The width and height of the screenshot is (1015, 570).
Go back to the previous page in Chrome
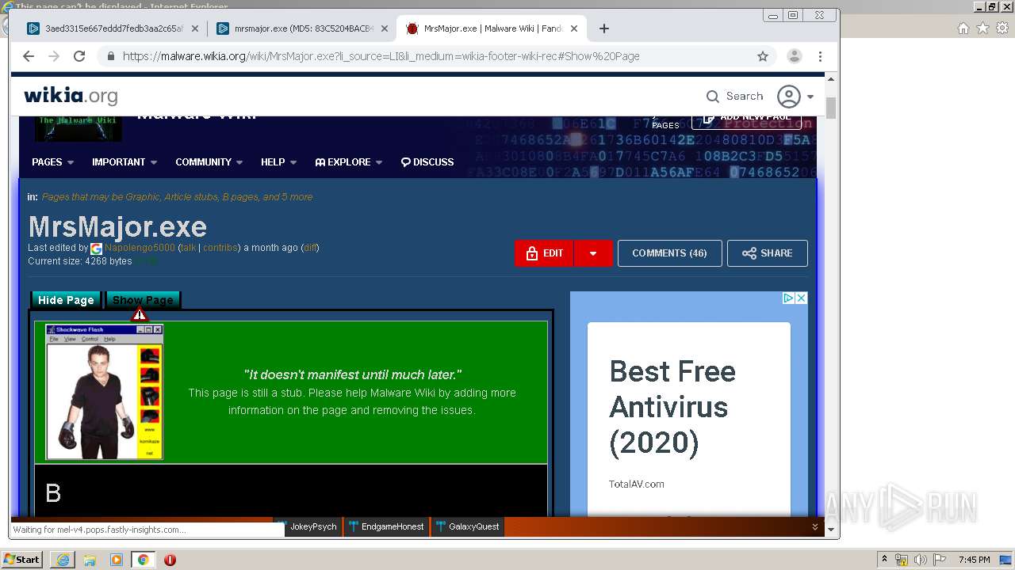coord(29,56)
